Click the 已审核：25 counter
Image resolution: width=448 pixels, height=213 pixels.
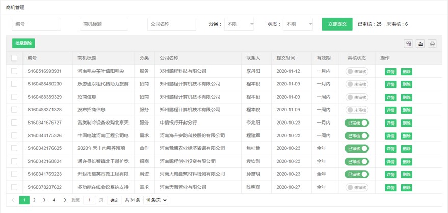click(370, 24)
